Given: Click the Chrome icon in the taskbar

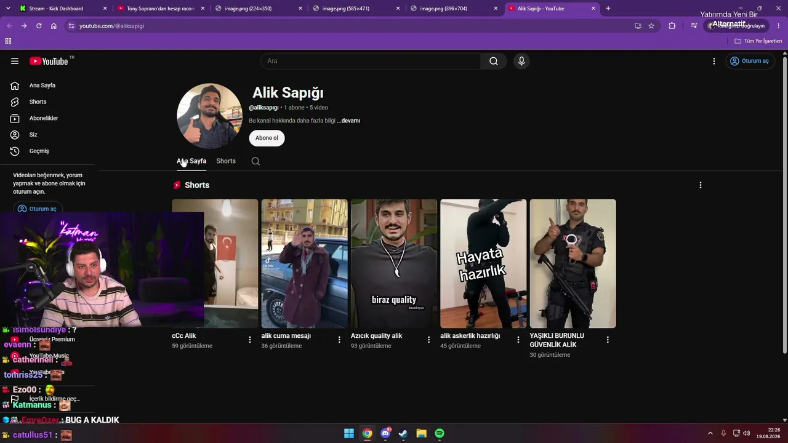Looking at the screenshot, I should pos(367,433).
